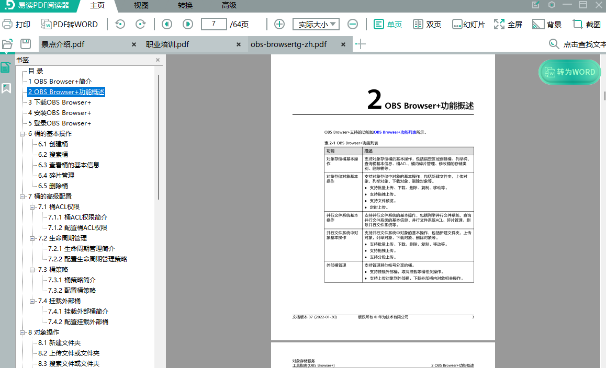The image size is (606, 368).
Task: Go to next page arrow
Action: (x=188, y=25)
